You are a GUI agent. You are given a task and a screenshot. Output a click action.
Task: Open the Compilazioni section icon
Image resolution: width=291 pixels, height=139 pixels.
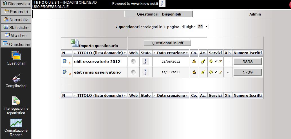(x=16, y=78)
